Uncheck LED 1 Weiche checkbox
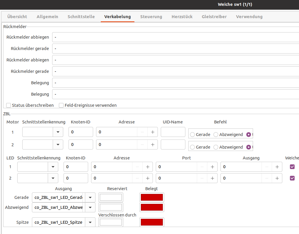 292,167
